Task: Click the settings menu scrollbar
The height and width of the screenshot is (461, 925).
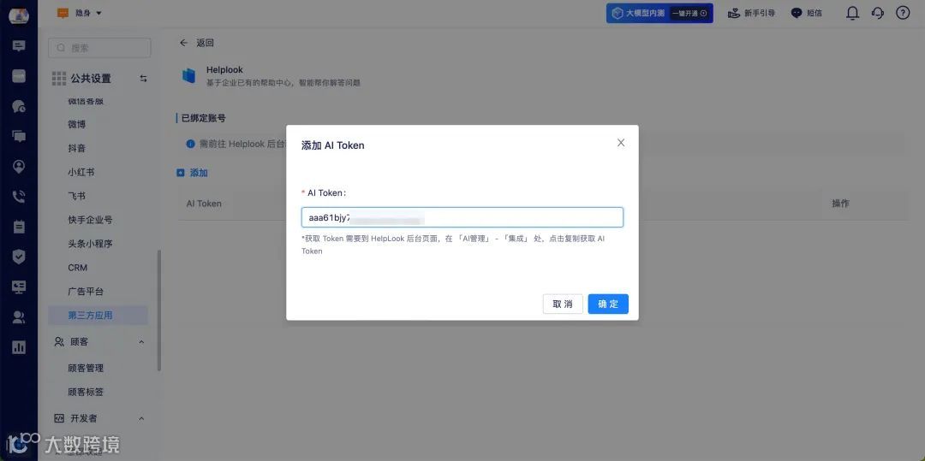Action: (x=158, y=310)
